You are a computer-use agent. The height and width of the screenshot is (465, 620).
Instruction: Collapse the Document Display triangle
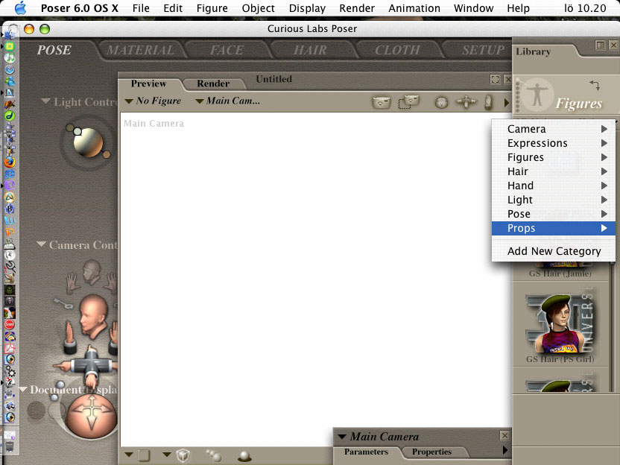[x=23, y=390]
